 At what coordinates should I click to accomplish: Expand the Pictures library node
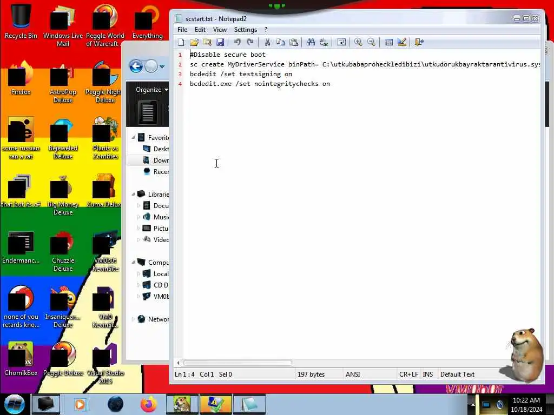[x=138, y=229]
